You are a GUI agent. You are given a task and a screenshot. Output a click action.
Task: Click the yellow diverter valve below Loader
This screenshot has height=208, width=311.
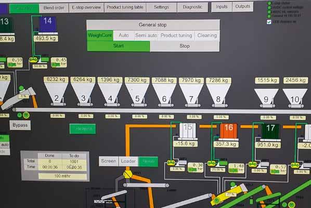127,175
